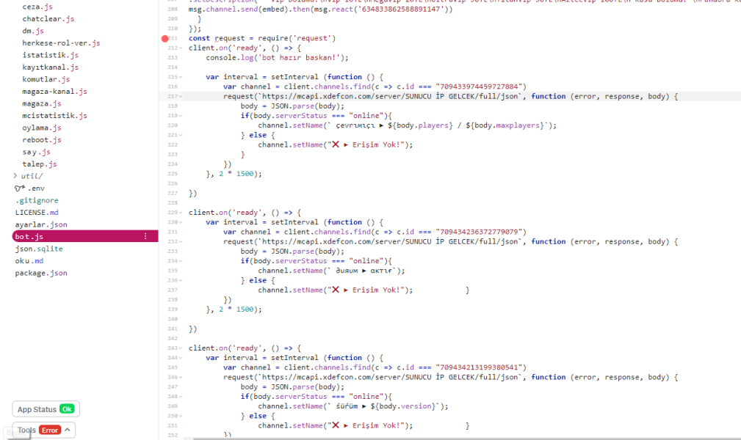Click channel ID "709434236372779079" string

pos(479,232)
